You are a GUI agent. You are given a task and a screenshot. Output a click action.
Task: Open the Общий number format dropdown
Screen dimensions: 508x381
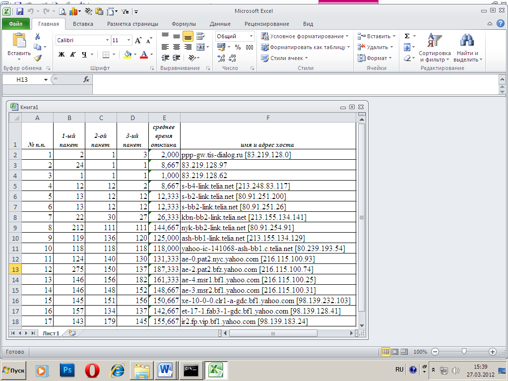[x=251, y=36]
